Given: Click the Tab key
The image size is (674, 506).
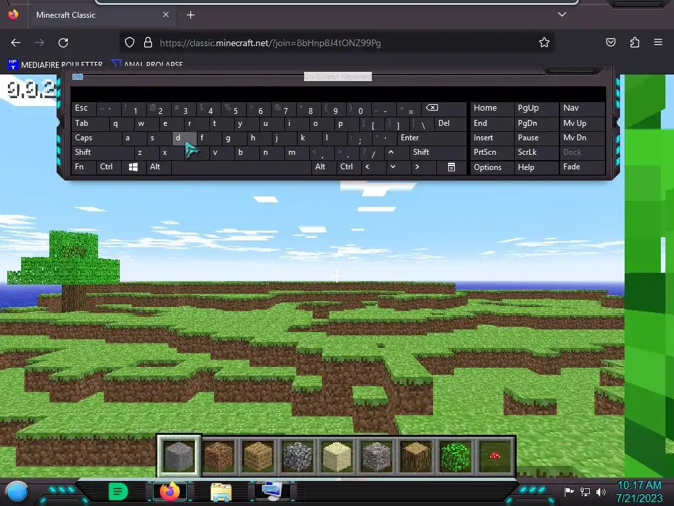Looking at the screenshot, I should [90, 123].
